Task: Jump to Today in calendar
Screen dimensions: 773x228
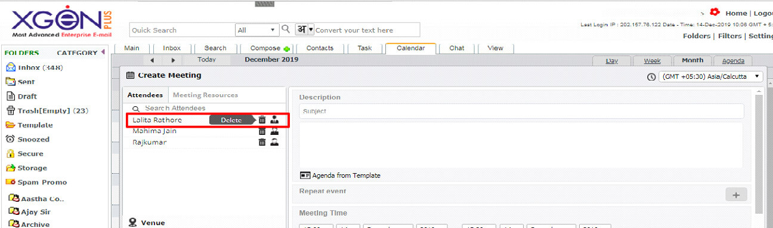Action: point(206,60)
